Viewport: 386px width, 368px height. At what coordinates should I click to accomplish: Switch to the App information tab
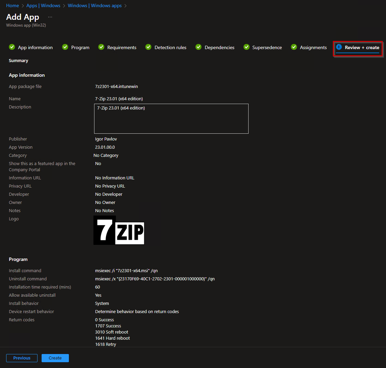point(35,47)
